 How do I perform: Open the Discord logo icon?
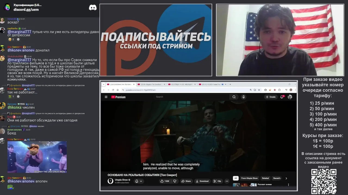93,8
